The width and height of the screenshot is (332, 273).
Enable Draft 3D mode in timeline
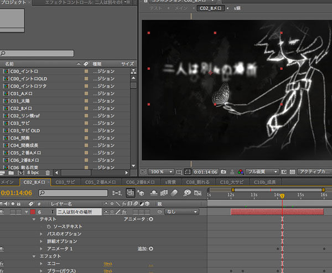141,193
